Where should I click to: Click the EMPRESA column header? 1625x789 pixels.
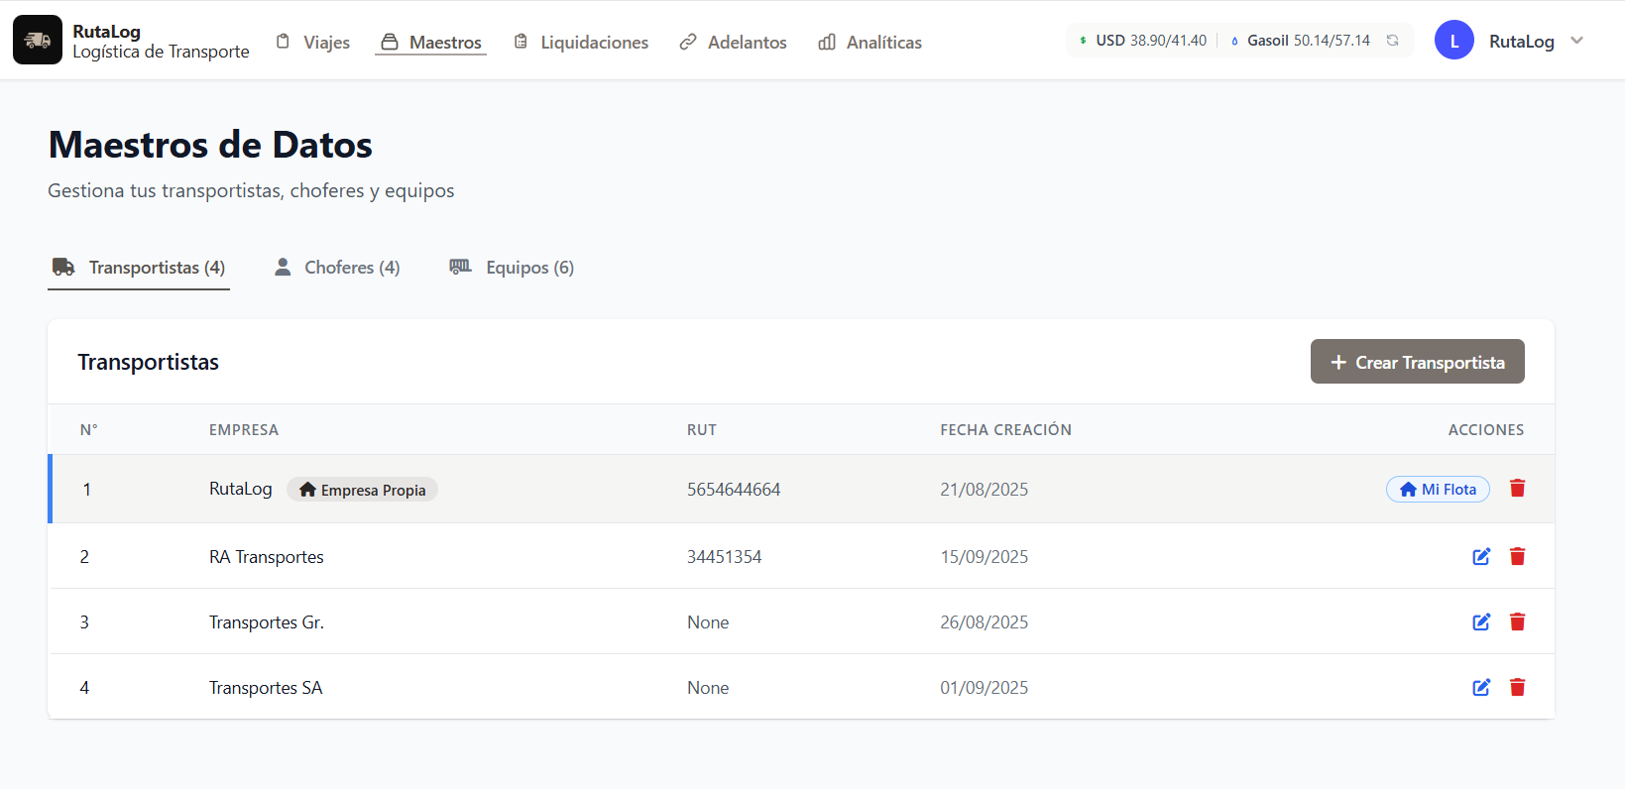244,430
